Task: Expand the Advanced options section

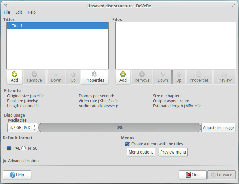Action: tap(5, 161)
